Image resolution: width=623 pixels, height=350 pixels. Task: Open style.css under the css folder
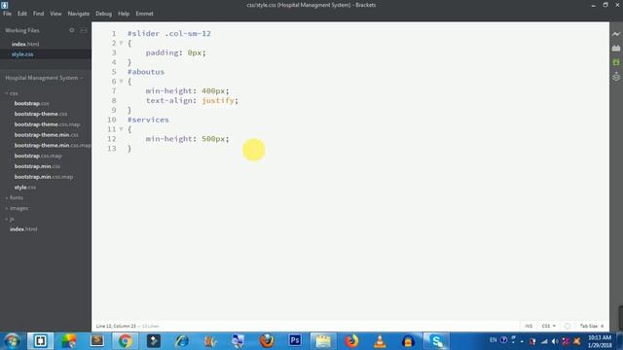point(25,188)
